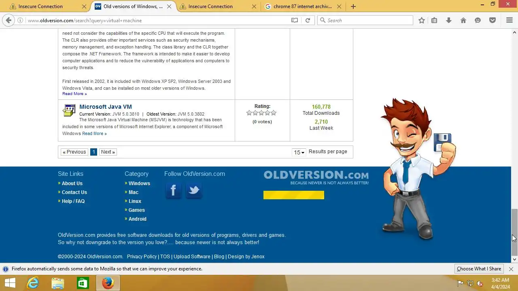The image size is (518, 291).
Task: Open the TOS footer link
Action: click(165, 257)
